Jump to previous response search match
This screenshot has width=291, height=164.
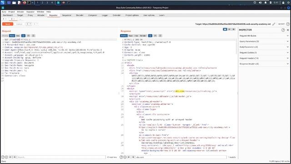click(x=129, y=157)
